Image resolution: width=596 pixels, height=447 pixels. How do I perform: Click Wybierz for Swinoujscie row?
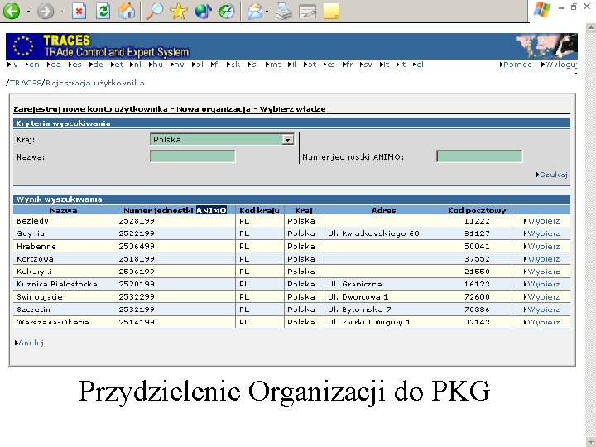click(542, 297)
